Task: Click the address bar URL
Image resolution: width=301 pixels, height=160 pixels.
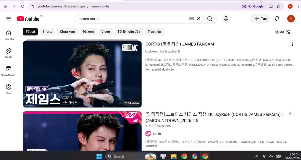Action: pos(73,6)
